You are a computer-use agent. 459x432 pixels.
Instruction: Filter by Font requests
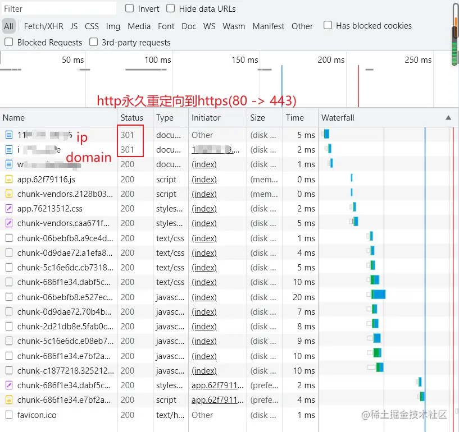click(x=166, y=26)
